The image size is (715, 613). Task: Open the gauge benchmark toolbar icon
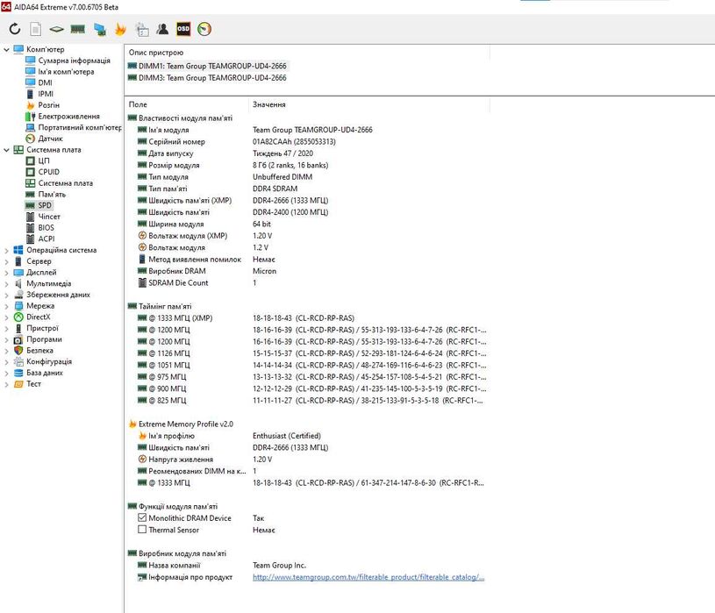(204, 29)
